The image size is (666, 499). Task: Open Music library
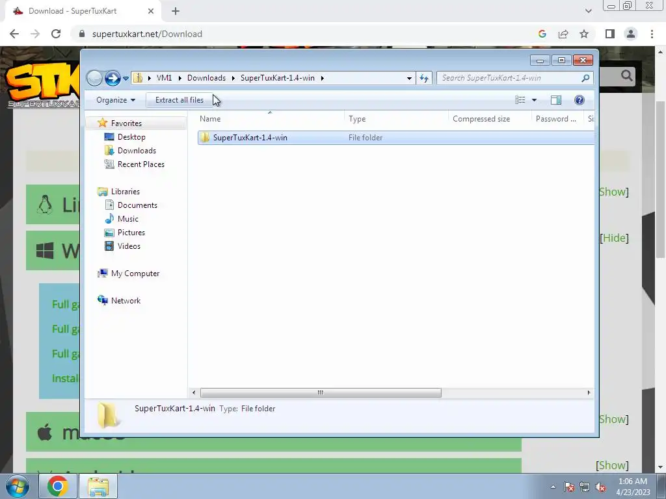tap(128, 219)
